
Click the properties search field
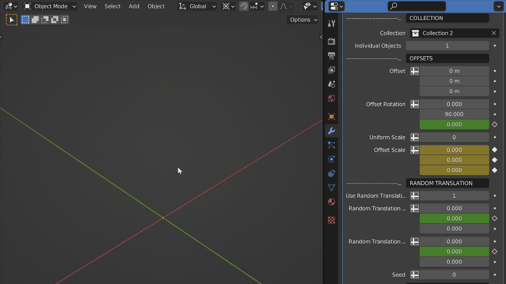pyautogui.click(x=416, y=6)
